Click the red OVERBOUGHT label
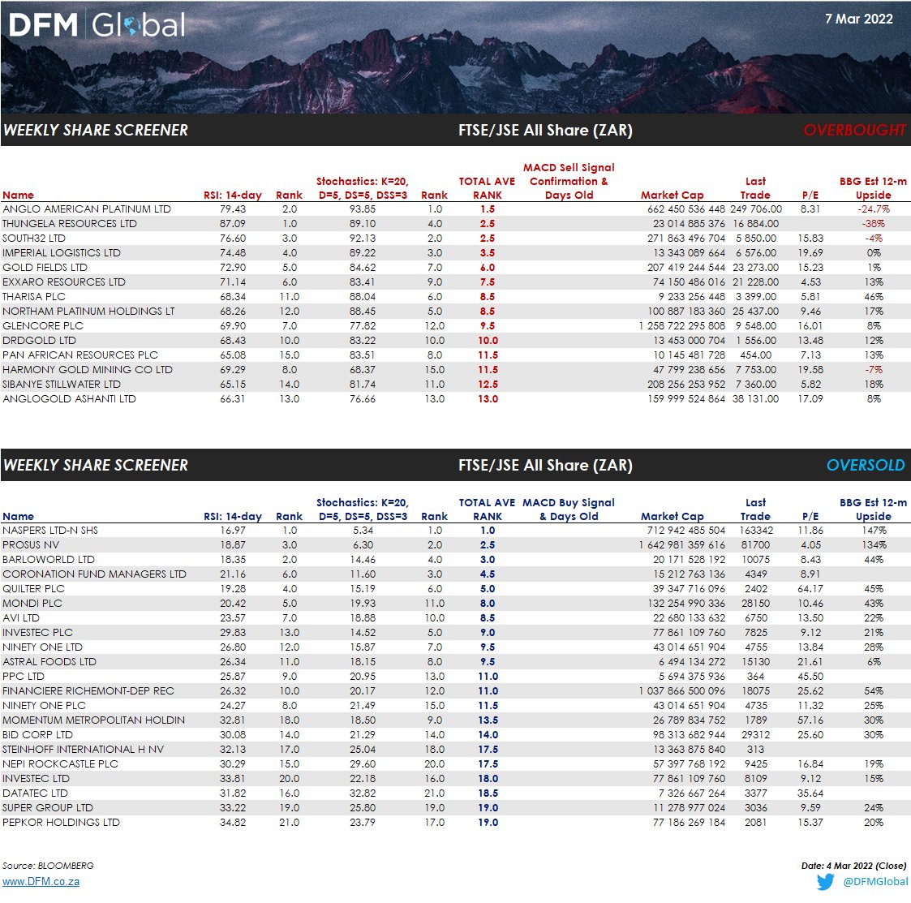Image resolution: width=911 pixels, height=903 pixels. pos(854,130)
